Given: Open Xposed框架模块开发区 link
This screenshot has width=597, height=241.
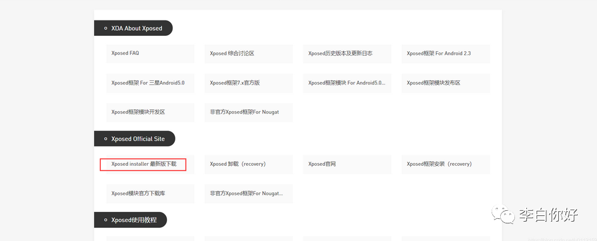Looking at the screenshot, I should click(x=150, y=112).
